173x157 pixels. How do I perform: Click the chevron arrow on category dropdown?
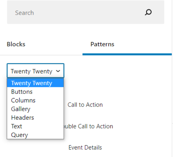coord(58,71)
